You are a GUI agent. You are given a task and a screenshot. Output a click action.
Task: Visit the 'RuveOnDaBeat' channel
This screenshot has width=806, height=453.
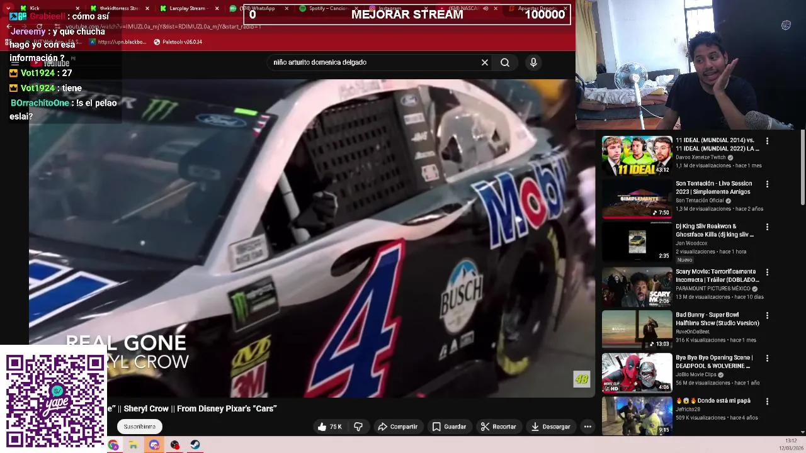[x=693, y=332]
